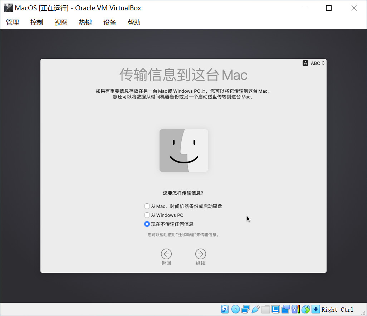Select 现在不传输任何信息 radio option
The image size is (367, 316).
point(169,224)
